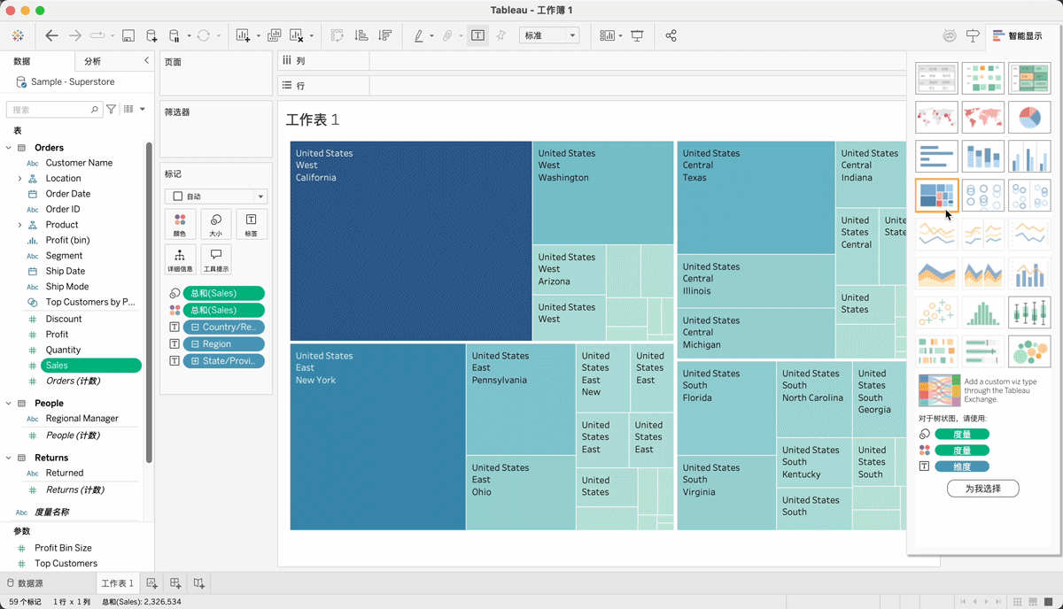Image resolution: width=1063 pixels, height=609 pixels.
Task: Open the 颜色 (Color) mark card
Action: point(179,224)
